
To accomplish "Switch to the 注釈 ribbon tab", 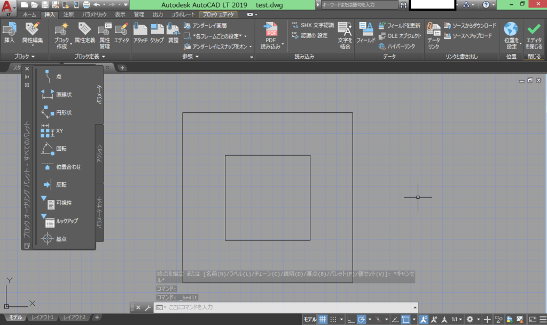I will [x=68, y=14].
